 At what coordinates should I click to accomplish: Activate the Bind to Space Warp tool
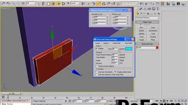pyautogui.click(x=23, y=4)
